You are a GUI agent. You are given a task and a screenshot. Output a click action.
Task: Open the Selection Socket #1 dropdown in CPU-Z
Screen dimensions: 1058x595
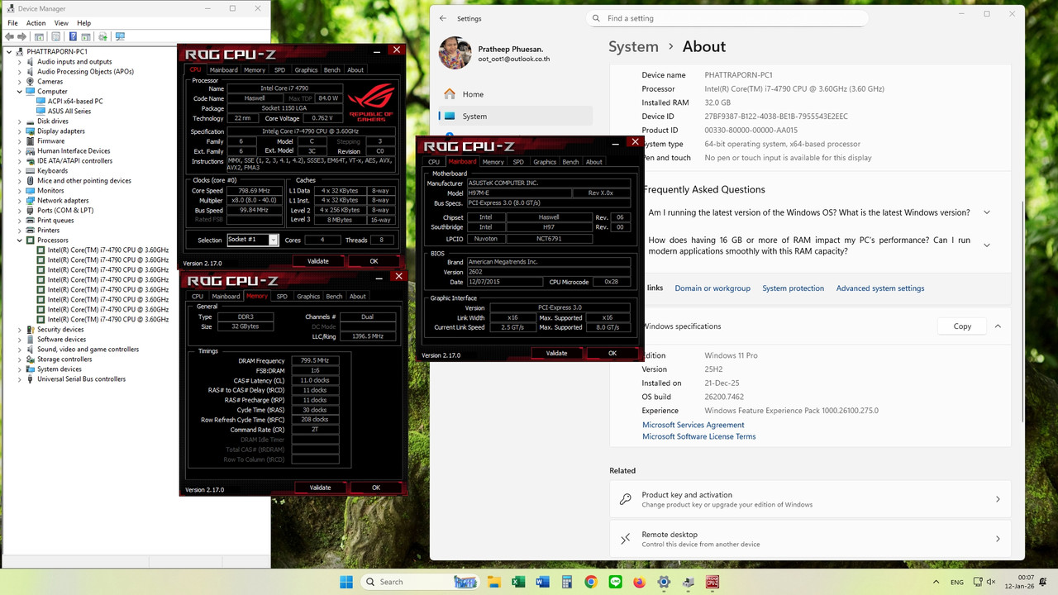[274, 240]
